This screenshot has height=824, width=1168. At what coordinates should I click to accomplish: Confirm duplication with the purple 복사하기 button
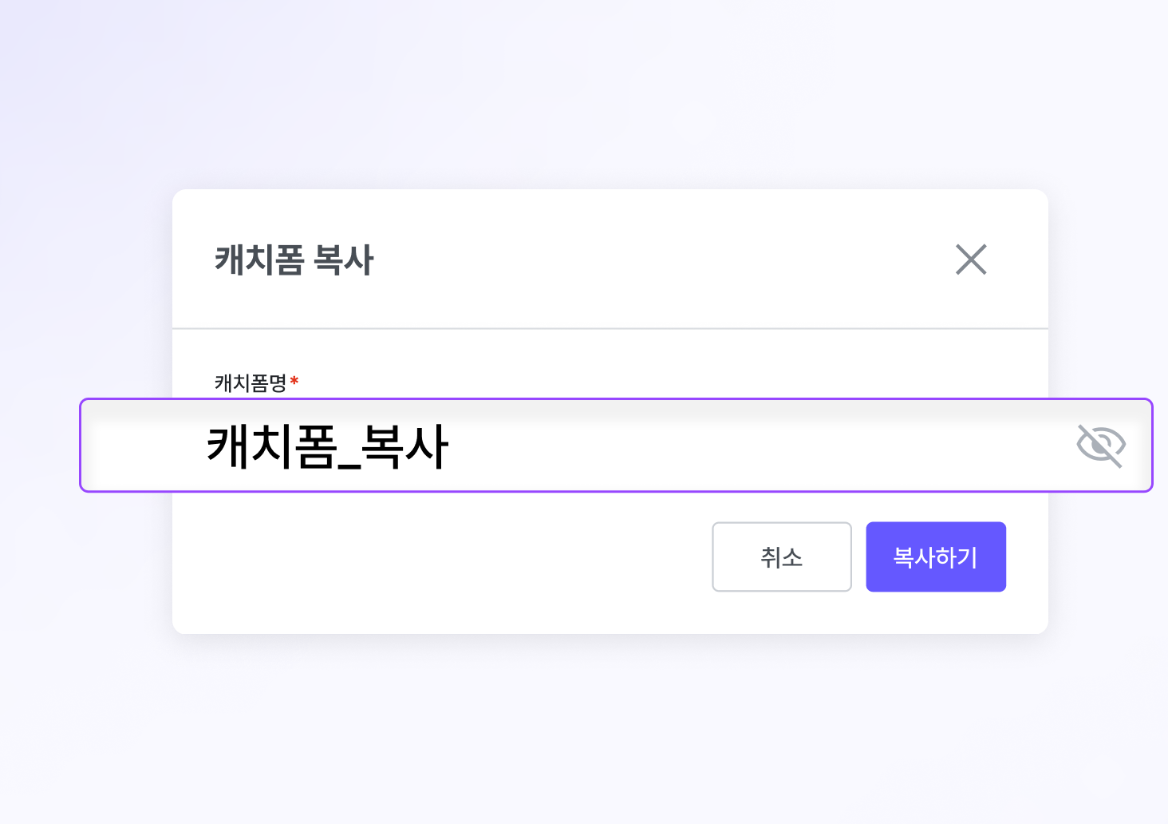(x=936, y=557)
